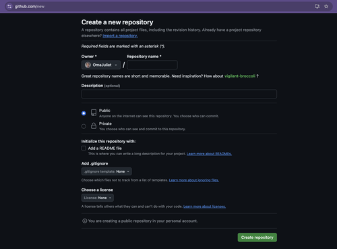This screenshot has height=249, width=337.
Task: Select the Public radio button
Action: 84,113
